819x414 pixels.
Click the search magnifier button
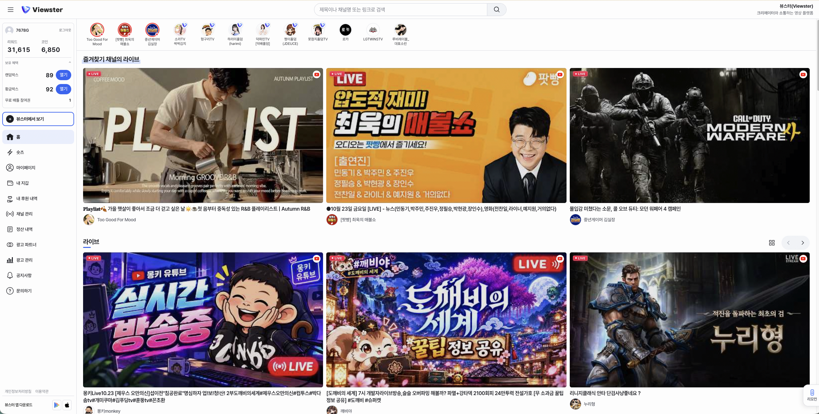coord(497,10)
